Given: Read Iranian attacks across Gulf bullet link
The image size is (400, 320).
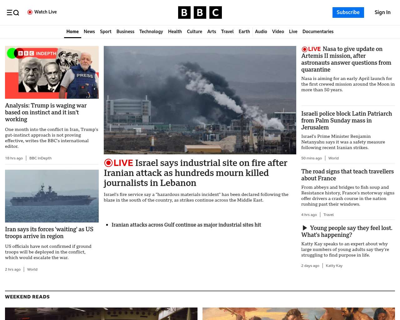Looking at the screenshot, I should (186, 225).
